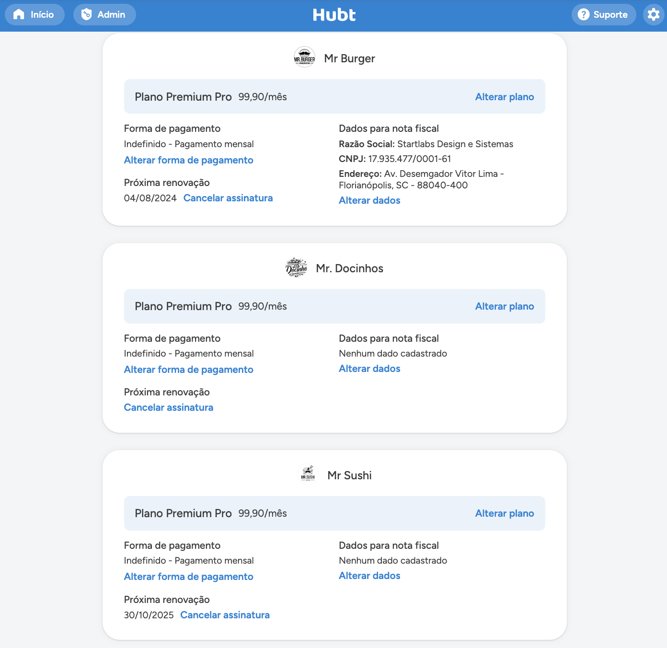Click Alterar plano for Mr Sushi
This screenshot has height=648, width=667.
click(505, 513)
